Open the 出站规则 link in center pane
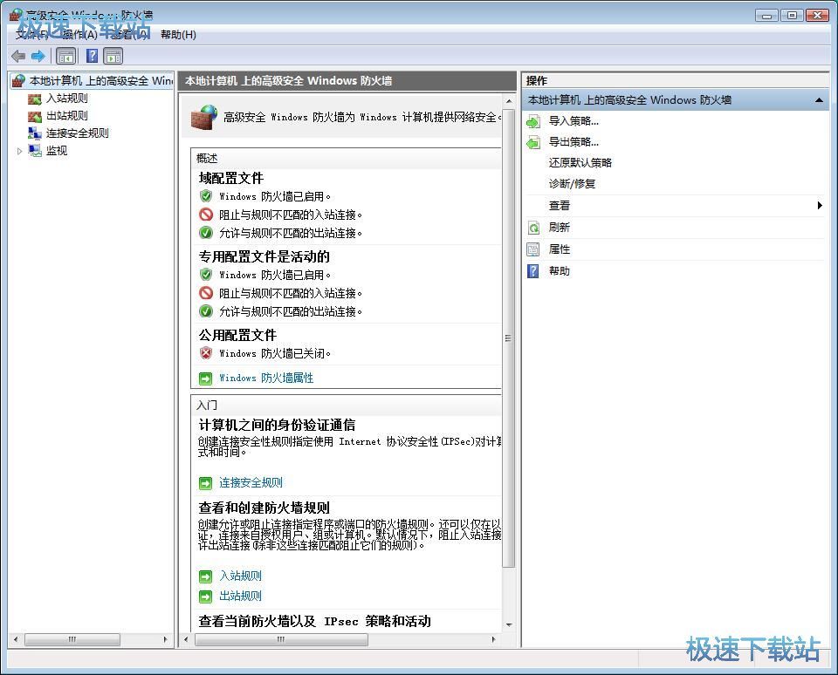The width and height of the screenshot is (838, 675). [241, 596]
